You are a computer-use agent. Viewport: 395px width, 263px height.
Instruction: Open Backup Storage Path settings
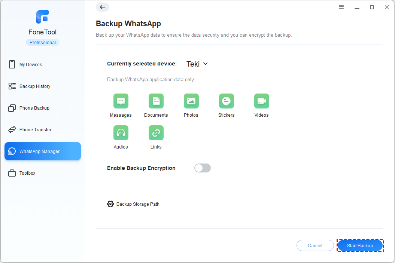click(x=133, y=204)
